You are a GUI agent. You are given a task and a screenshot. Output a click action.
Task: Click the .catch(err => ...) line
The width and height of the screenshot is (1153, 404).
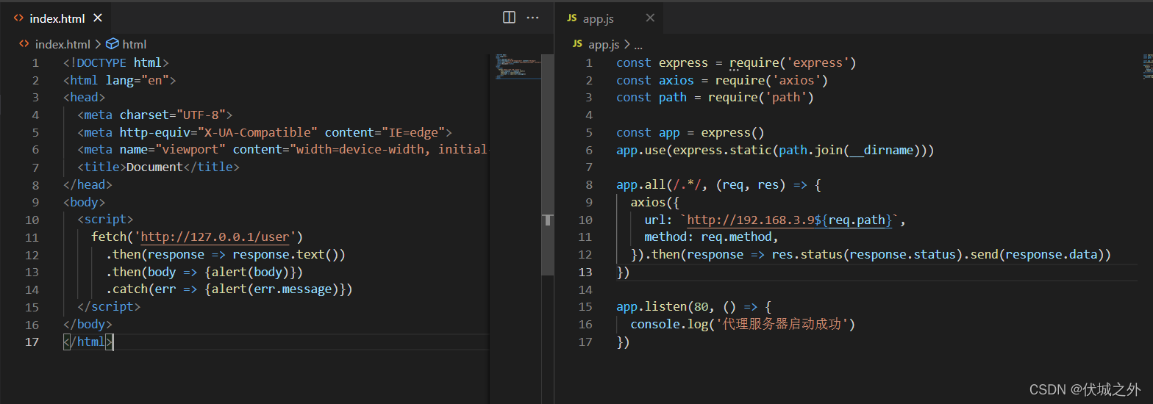pyautogui.click(x=229, y=289)
